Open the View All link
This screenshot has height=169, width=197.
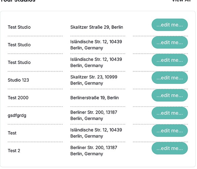pyautogui.click(x=181, y=1)
